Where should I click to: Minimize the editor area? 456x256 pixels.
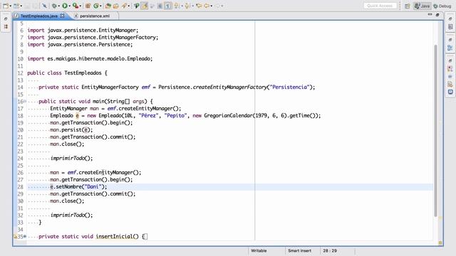pos(430,14)
